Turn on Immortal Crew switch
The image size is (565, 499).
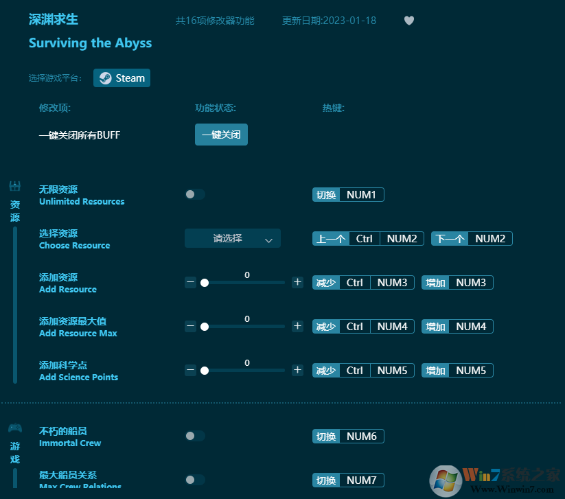pos(195,436)
